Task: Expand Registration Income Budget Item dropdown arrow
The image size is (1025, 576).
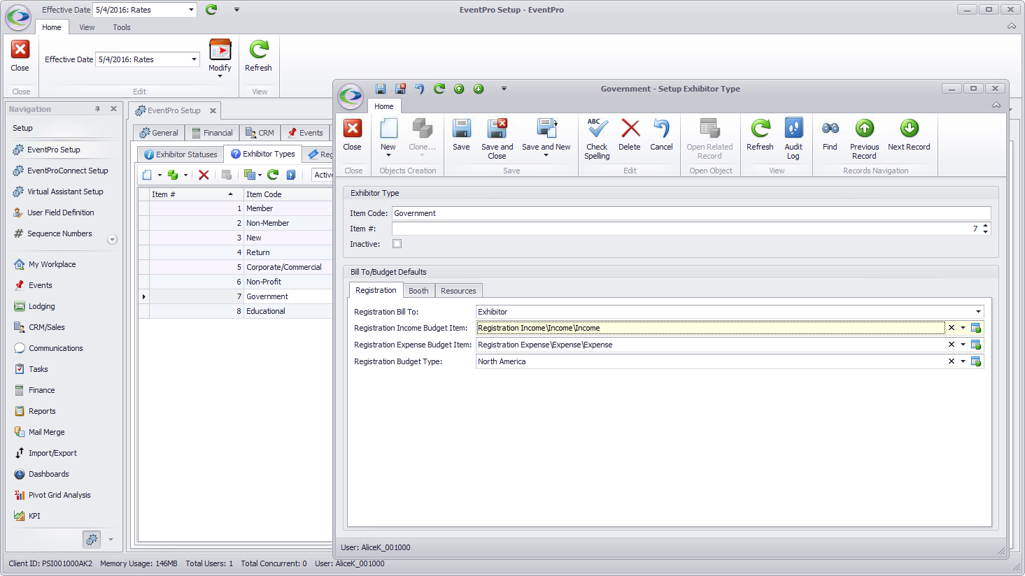Action: click(963, 328)
